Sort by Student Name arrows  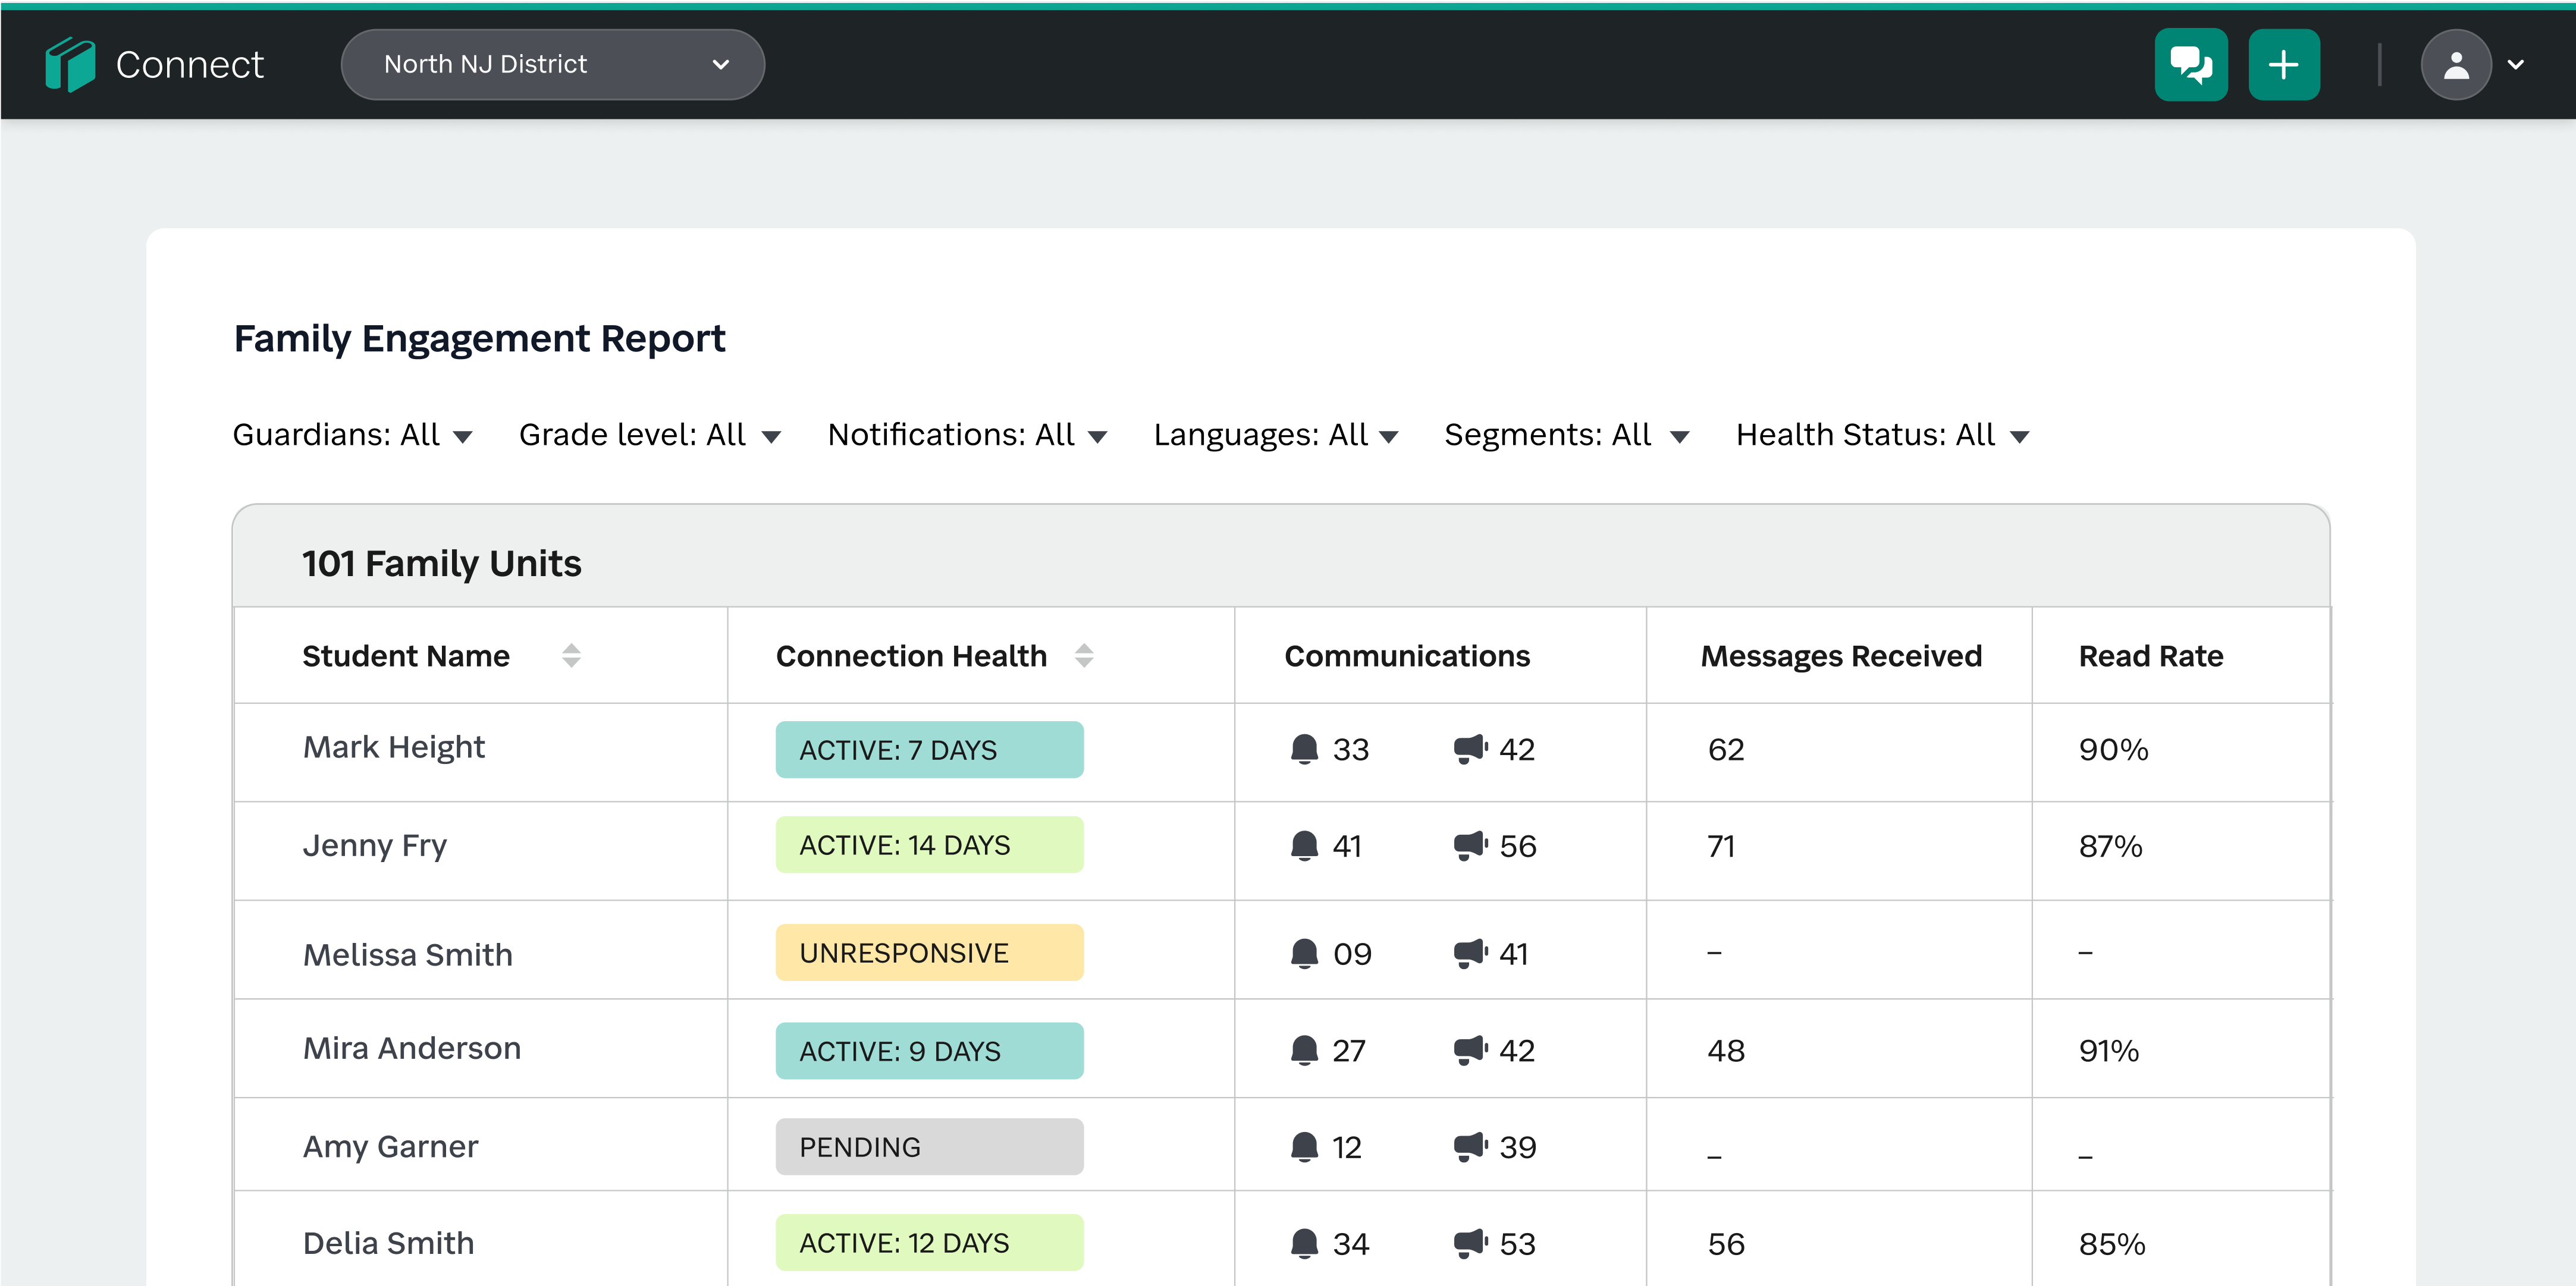[571, 656]
